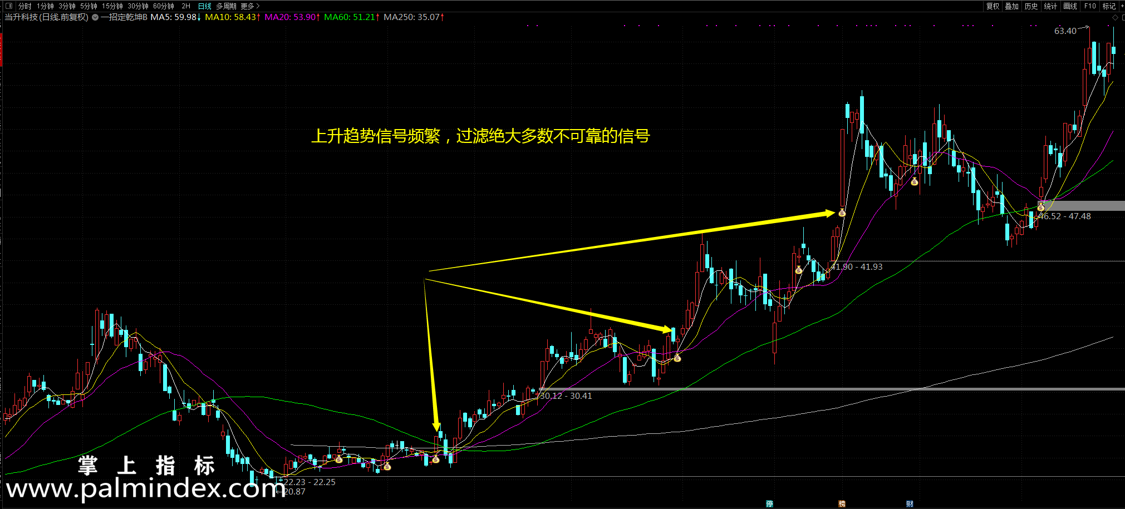The width and height of the screenshot is (1125, 509).
Task: Select the 15分钟 period tab
Action: (x=112, y=6)
